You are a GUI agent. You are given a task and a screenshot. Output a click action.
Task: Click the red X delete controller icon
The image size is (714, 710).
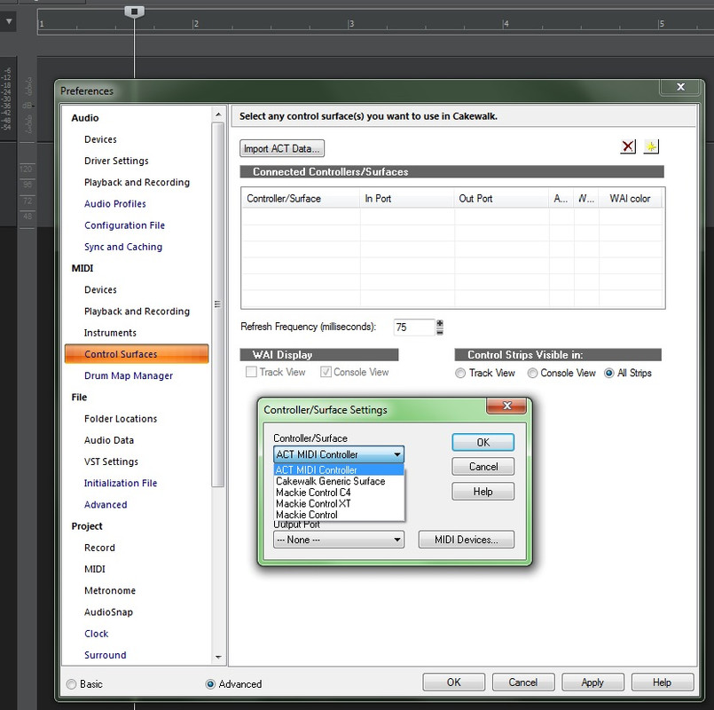(628, 146)
